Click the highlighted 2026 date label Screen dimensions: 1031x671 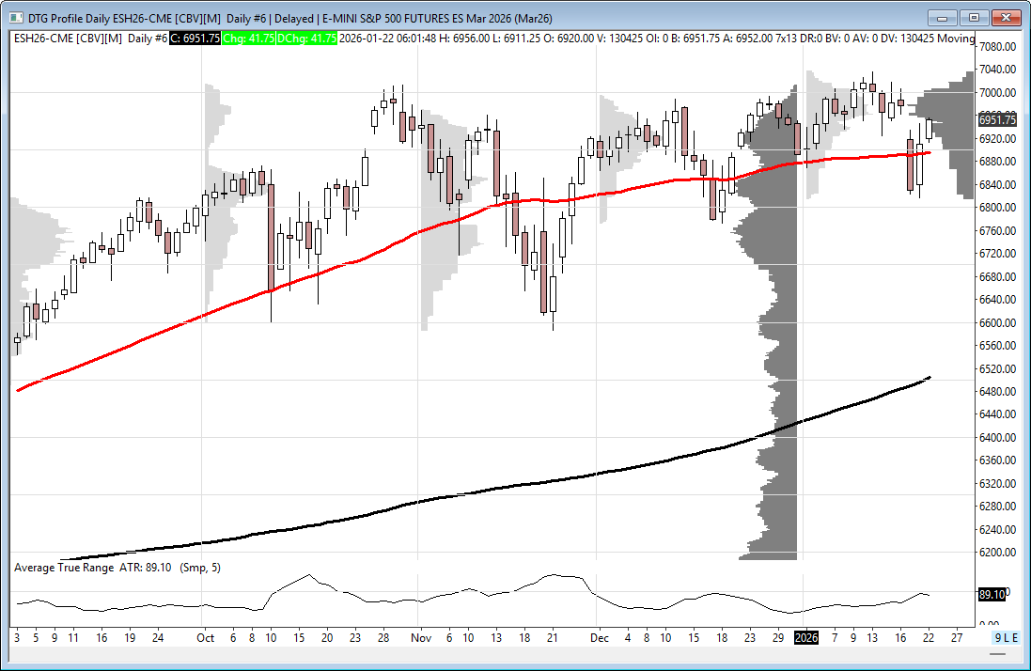(x=806, y=637)
